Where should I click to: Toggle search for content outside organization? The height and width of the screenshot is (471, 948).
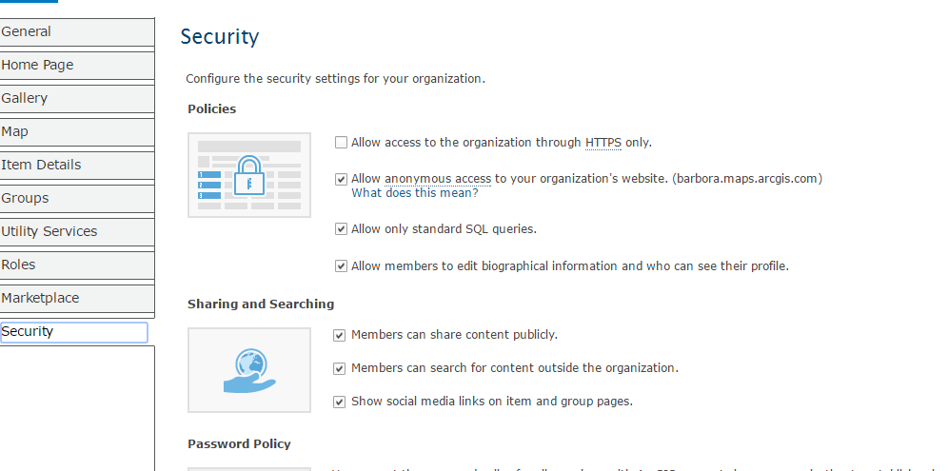point(340,368)
